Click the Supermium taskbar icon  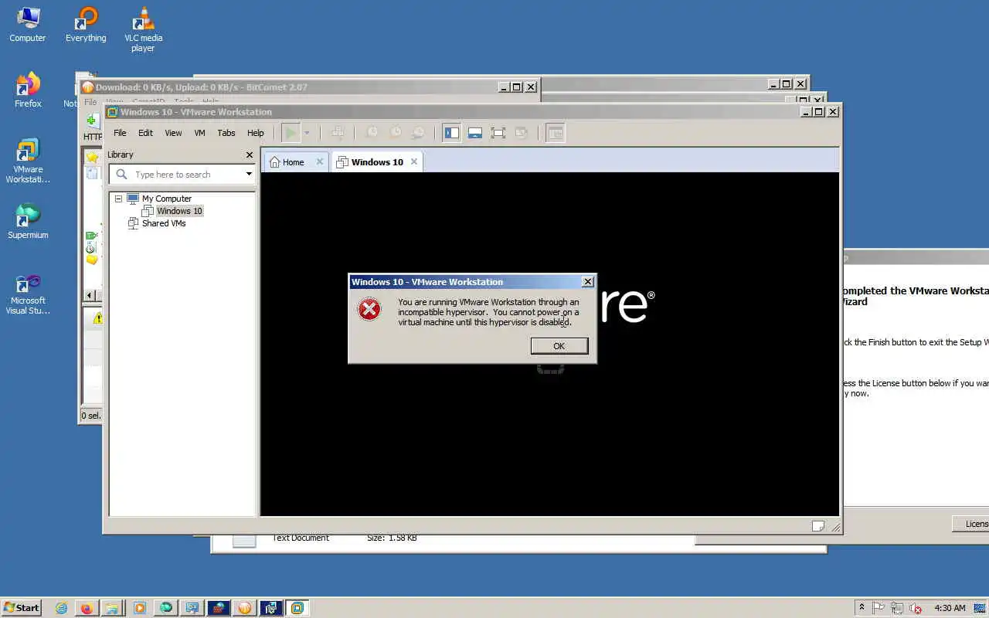166,608
